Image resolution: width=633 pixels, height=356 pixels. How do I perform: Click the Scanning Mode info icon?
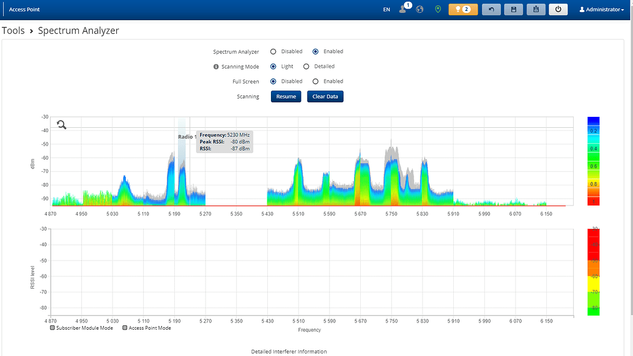216,67
